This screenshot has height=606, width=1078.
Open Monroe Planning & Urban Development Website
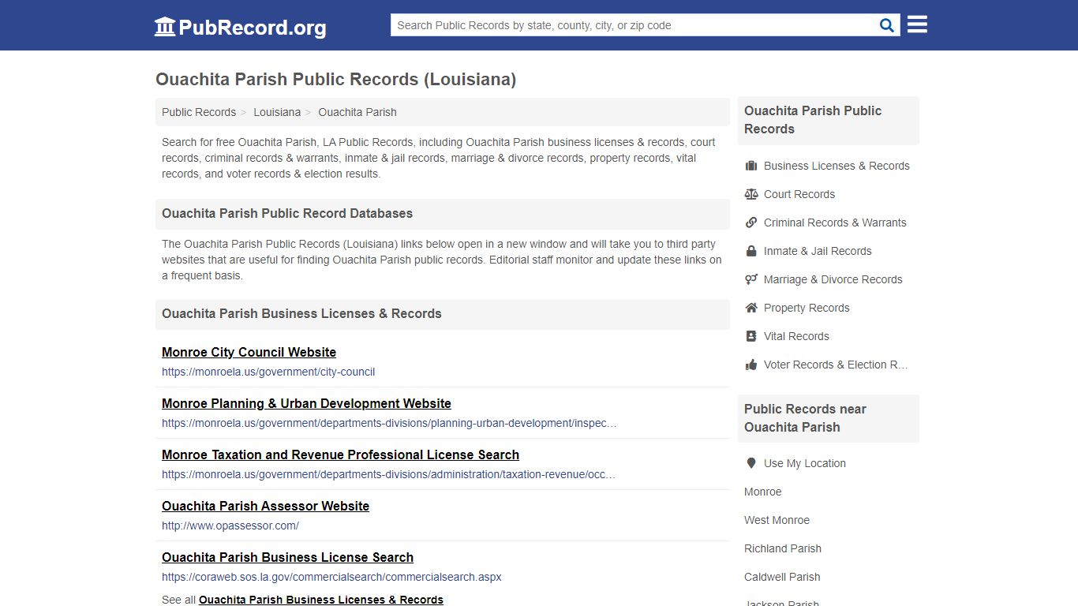pos(306,403)
